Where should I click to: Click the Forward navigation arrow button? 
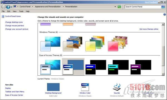coord(8,7)
